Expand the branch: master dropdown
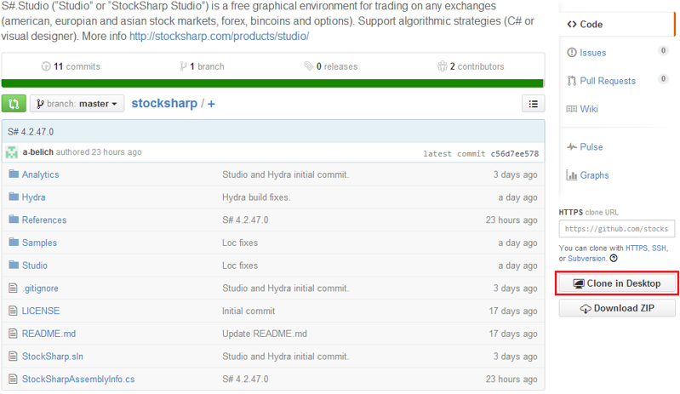Image resolution: width=680 pixels, height=394 pixels. (x=77, y=104)
